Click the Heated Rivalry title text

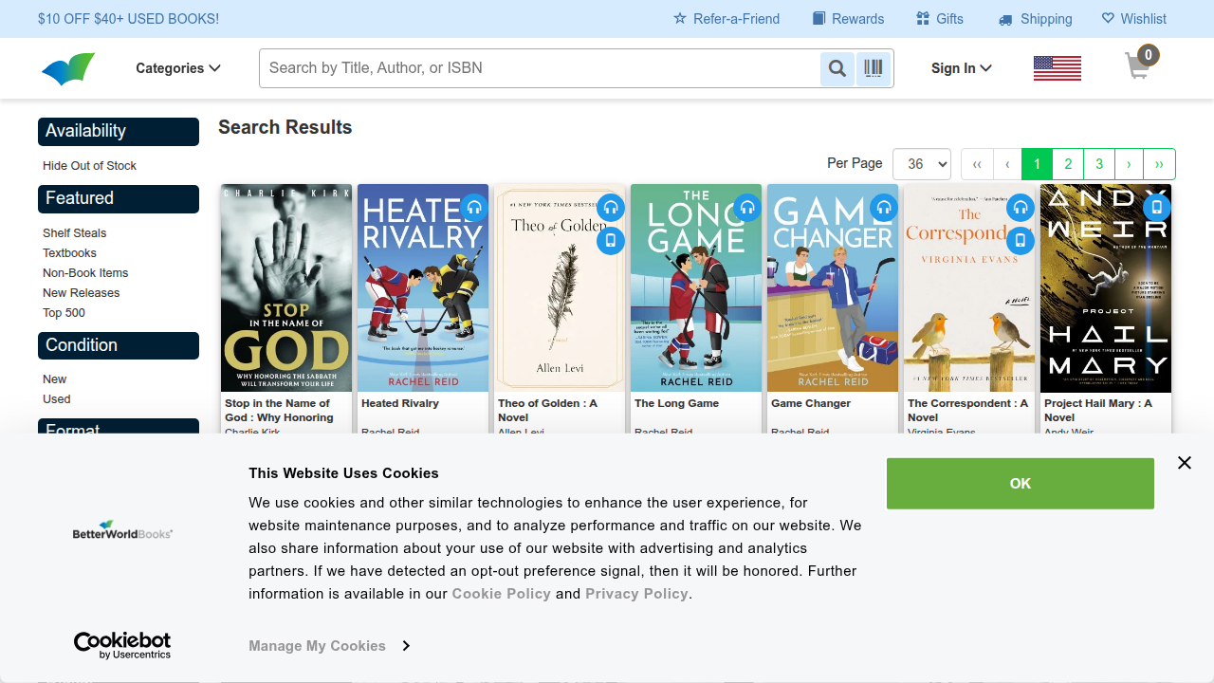coord(400,403)
